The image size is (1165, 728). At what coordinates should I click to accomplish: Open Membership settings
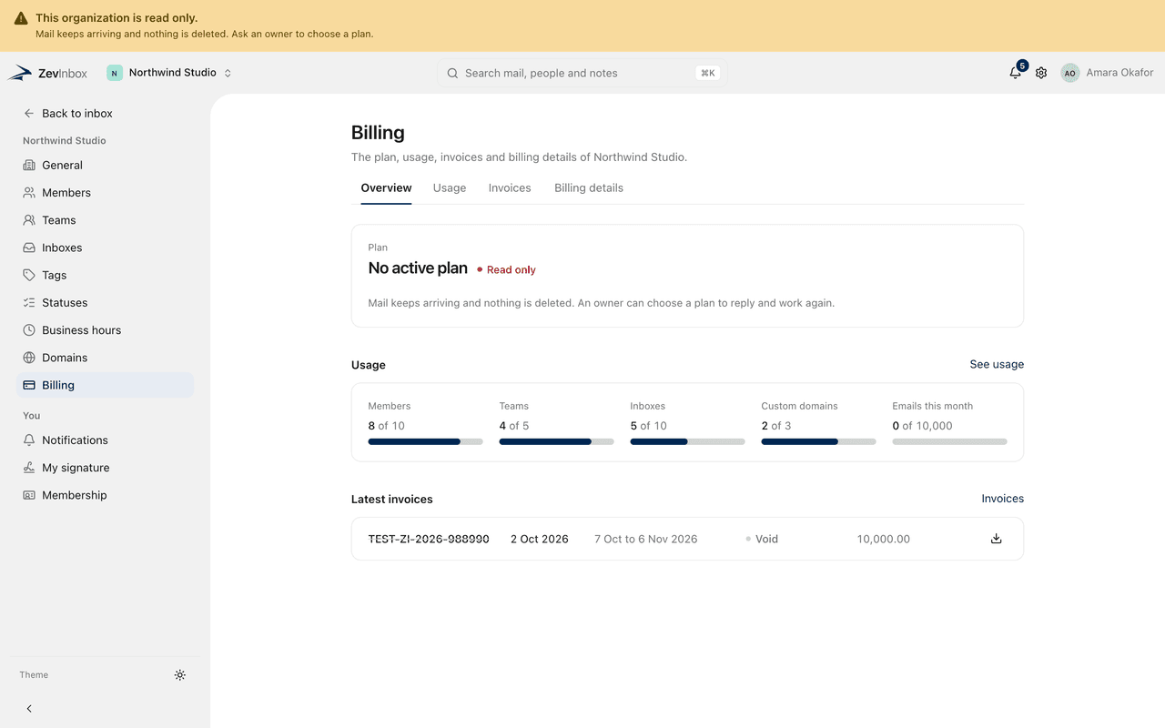coord(106,495)
